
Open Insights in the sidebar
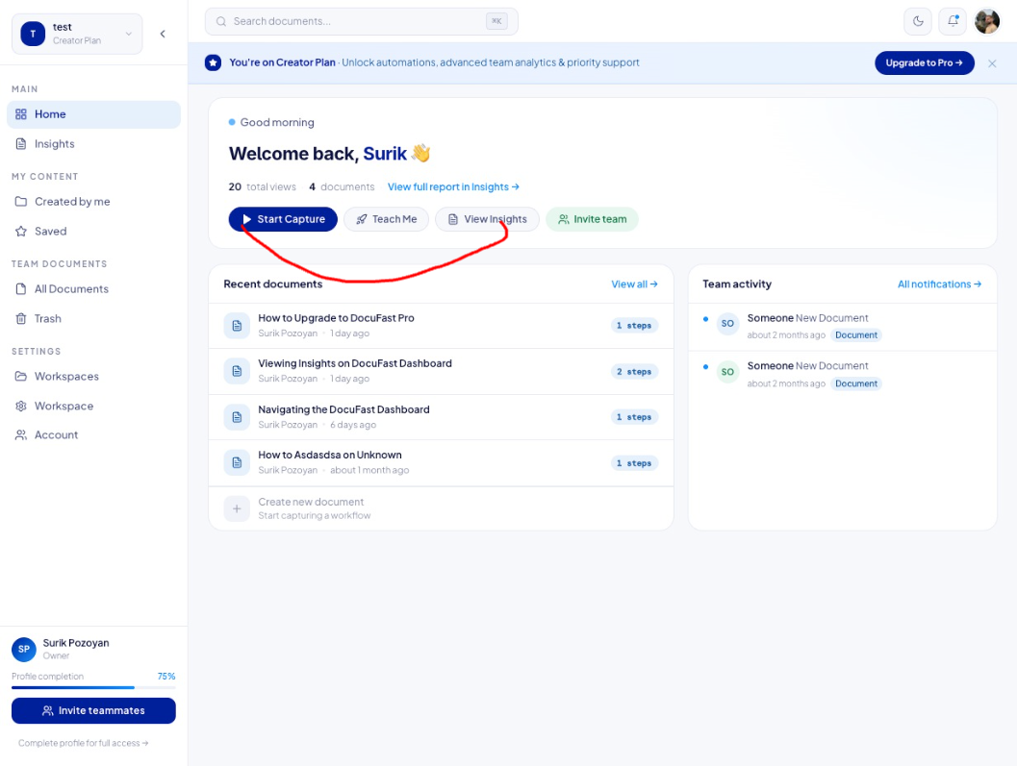(x=93, y=144)
